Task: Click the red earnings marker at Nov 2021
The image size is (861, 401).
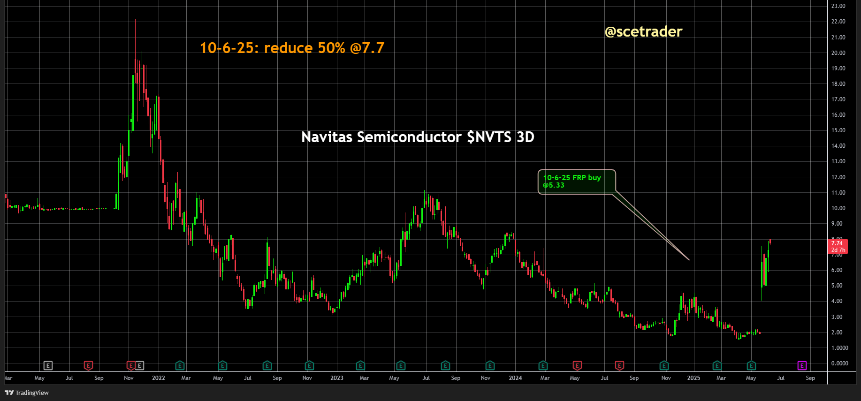Action: (131, 365)
